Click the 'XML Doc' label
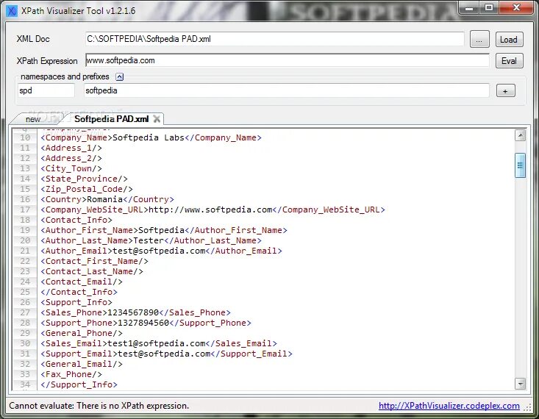 point(33,39)
